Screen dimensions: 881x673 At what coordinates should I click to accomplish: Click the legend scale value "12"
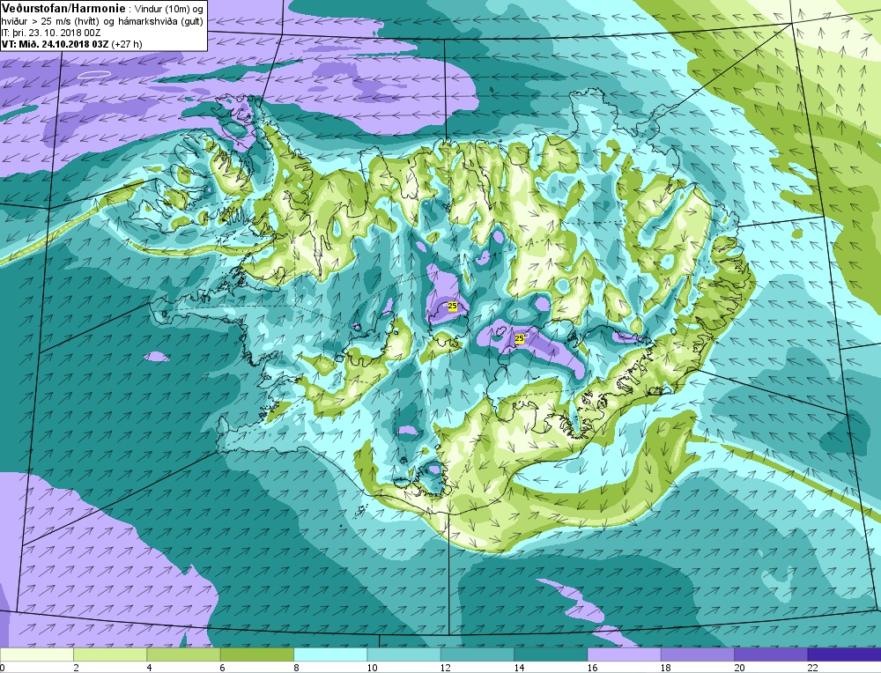pyautogui.click(x=445, y=668)
